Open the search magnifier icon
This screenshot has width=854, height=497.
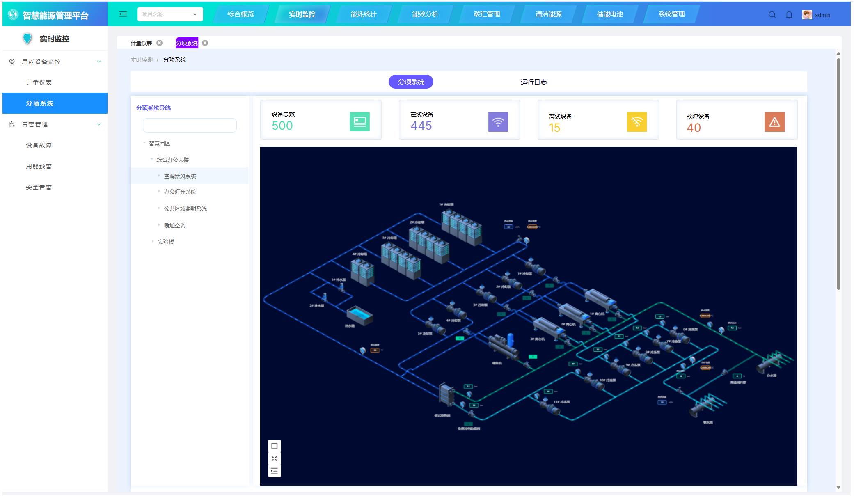(x=772, y=15)
